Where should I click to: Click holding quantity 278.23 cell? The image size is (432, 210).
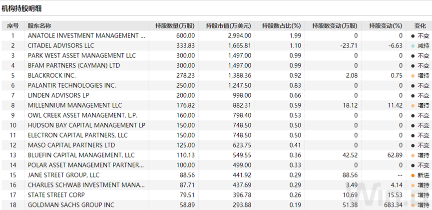pyautogui.click(x=185, y=75)
